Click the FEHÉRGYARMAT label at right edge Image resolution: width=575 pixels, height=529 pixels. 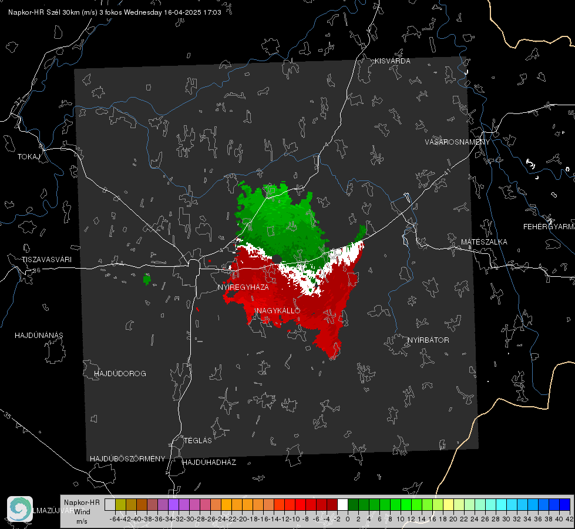click(549, 227)
